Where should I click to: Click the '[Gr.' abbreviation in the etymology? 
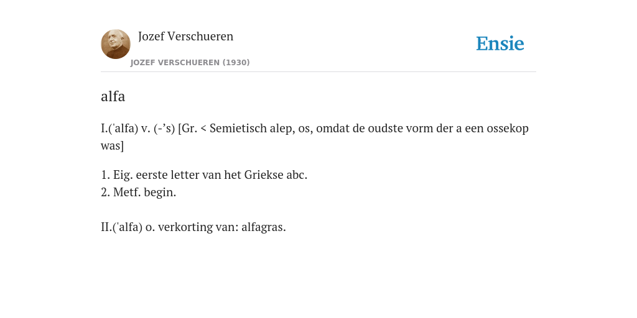tap(188, 128)
